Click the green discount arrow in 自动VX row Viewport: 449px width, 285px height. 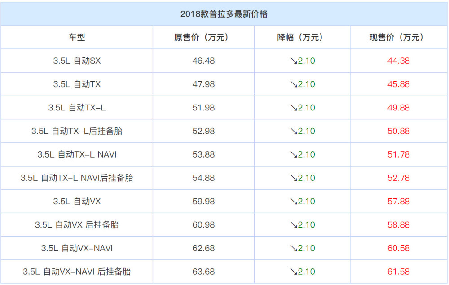click(294, 202)
